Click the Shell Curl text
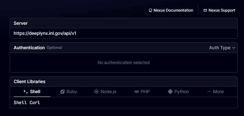The height and width of the screenshot is (116, 244). (27, 103)
